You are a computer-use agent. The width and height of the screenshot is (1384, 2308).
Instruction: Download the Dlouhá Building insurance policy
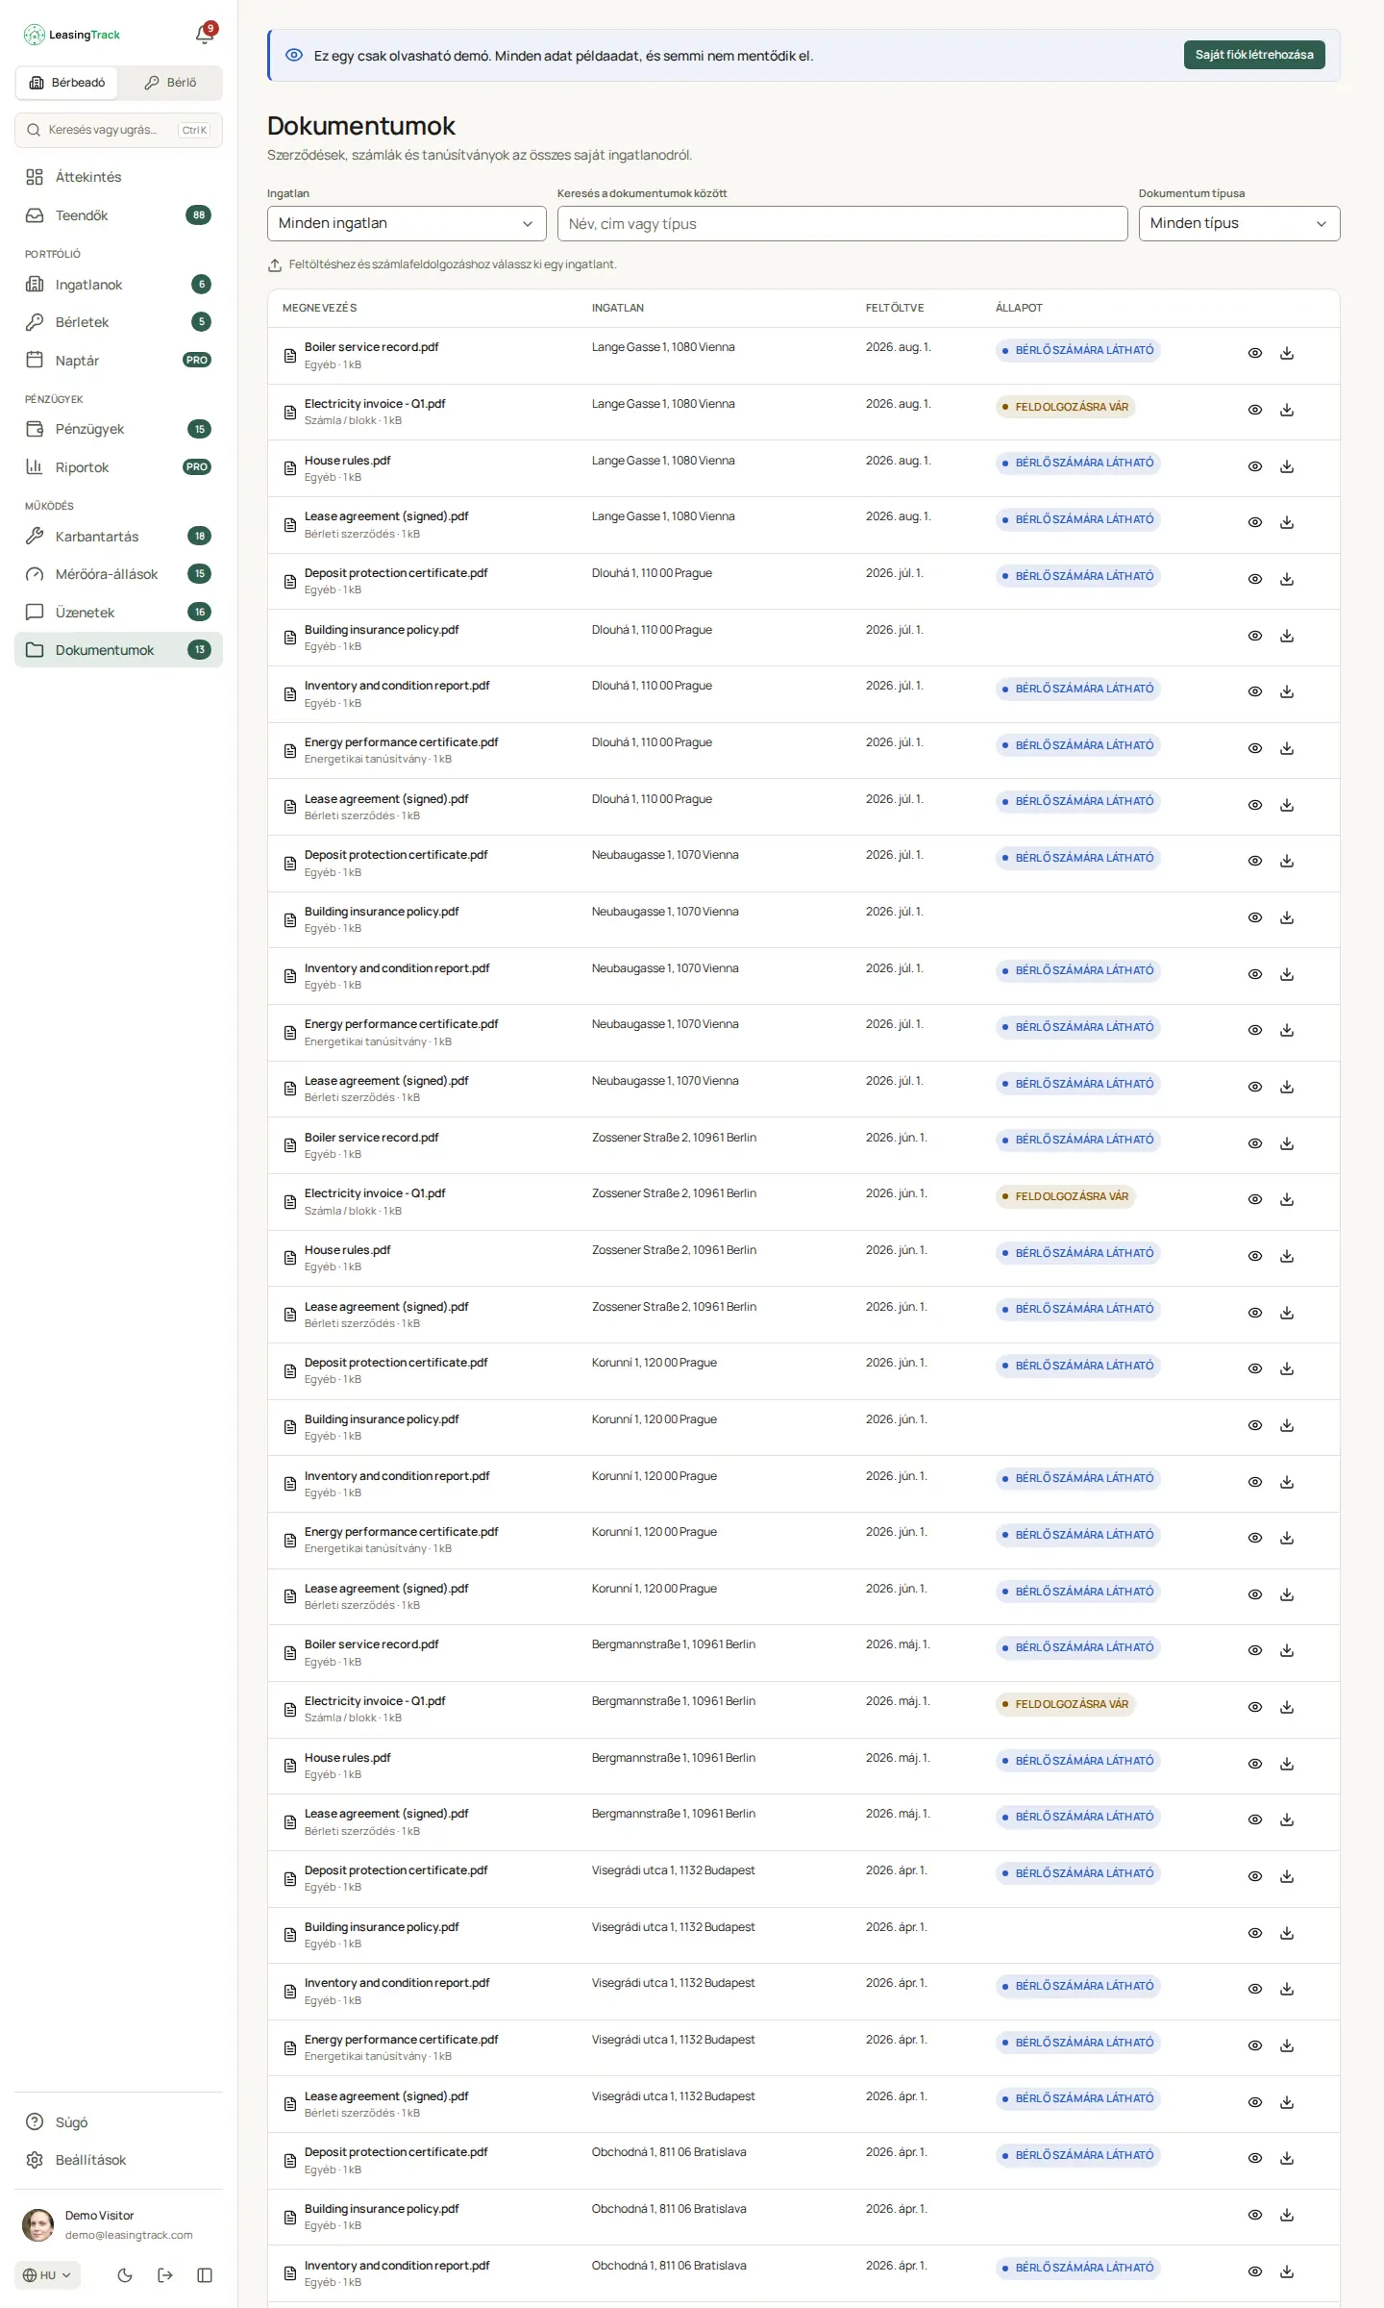click(x=1287, y=636)
